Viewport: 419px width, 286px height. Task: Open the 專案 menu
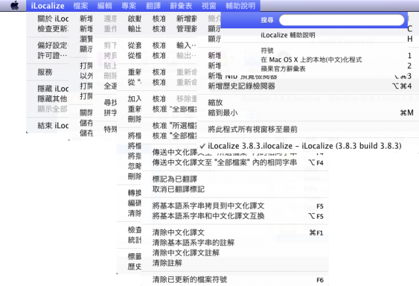tap(129, 6)
